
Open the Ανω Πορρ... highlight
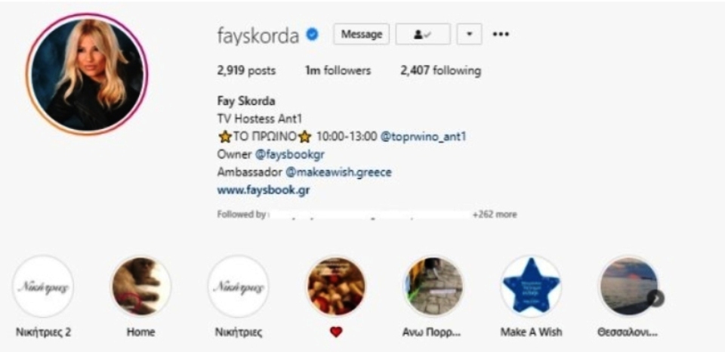433,286
